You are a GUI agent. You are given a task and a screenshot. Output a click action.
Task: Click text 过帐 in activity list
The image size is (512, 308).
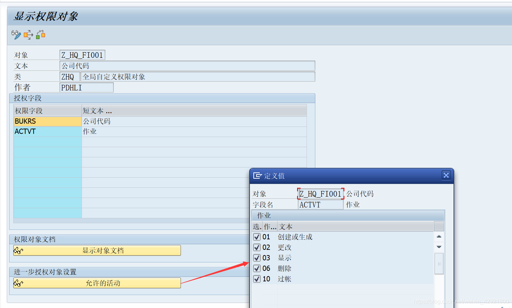pos(285,279)
